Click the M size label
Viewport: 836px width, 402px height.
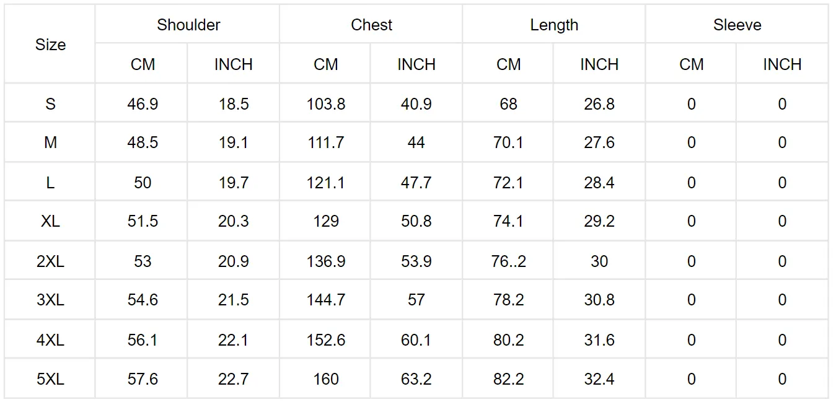50,143
